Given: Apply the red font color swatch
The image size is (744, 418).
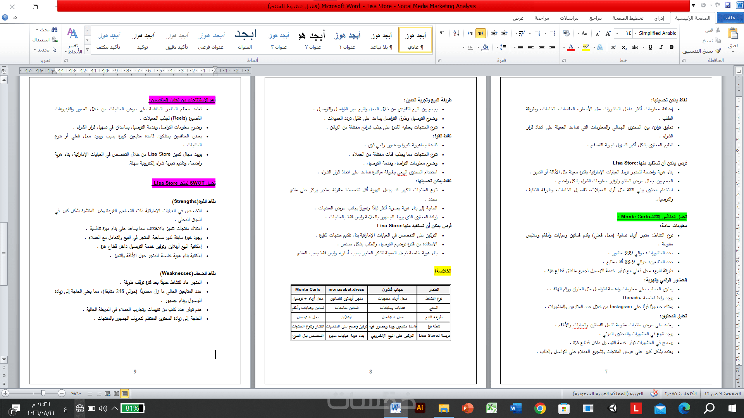Looking at the screenshot, I should point(571,47).
